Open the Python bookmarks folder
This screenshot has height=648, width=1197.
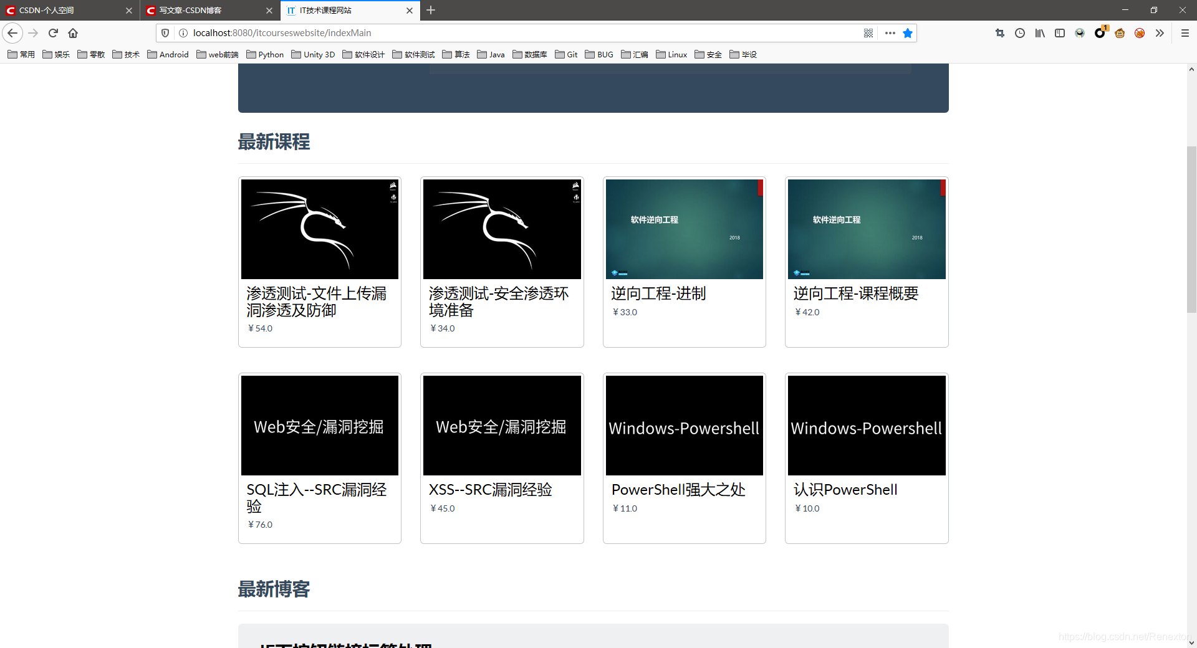[265, 54]
